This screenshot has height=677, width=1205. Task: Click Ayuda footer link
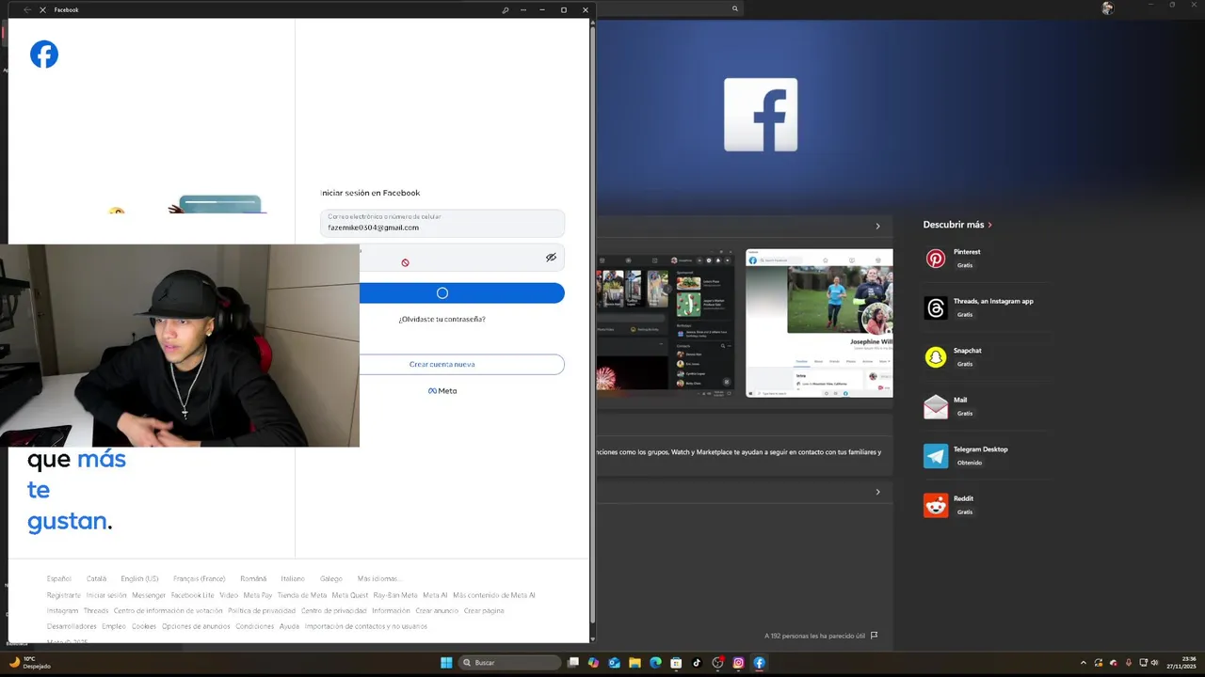289,626
